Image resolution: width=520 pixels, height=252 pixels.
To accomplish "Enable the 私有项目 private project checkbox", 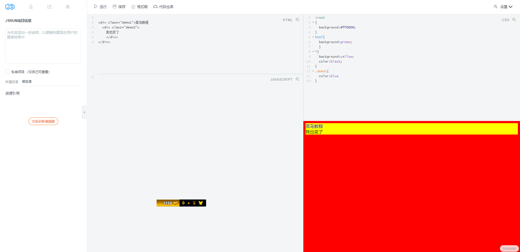I will pyautogui.click(x=8, y=72).
